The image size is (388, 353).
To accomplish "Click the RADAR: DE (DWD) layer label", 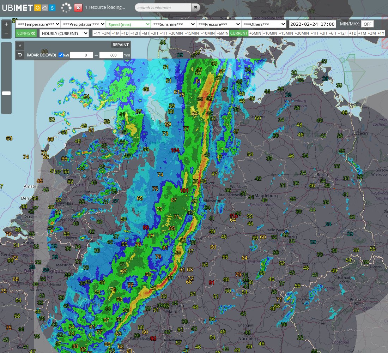I will coord(41,55).
